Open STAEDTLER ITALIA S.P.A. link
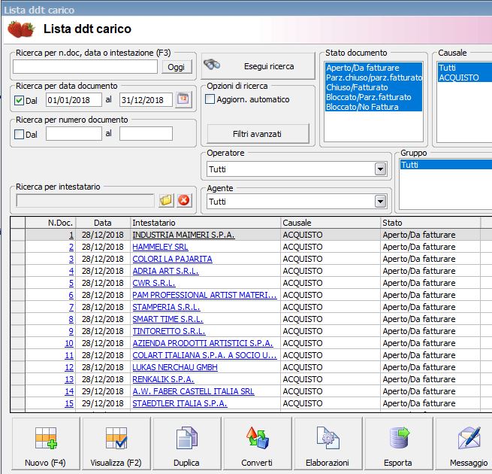The width and height of the screenshot is (492, 474). tap(180, 403)
